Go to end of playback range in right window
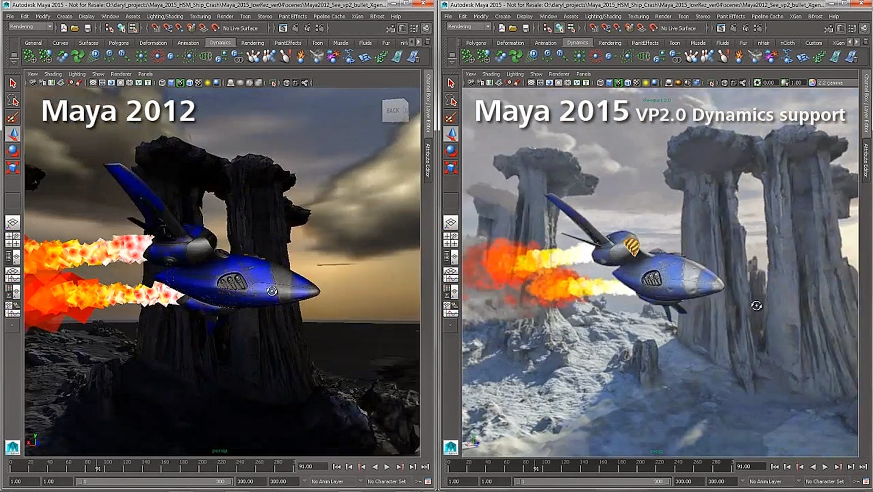Viewport: 873px width, 492px height. [x=863, y=467]
